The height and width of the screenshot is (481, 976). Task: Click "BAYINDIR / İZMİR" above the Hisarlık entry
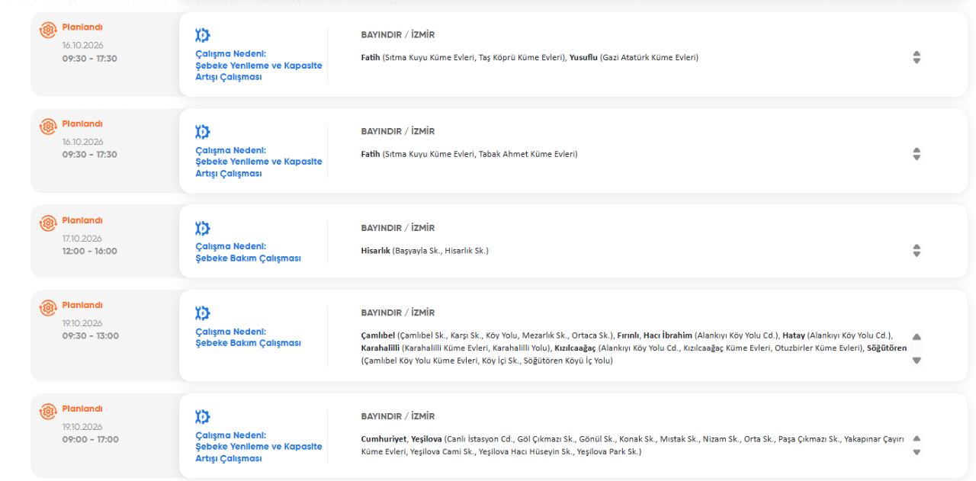[x=398, y=228]
